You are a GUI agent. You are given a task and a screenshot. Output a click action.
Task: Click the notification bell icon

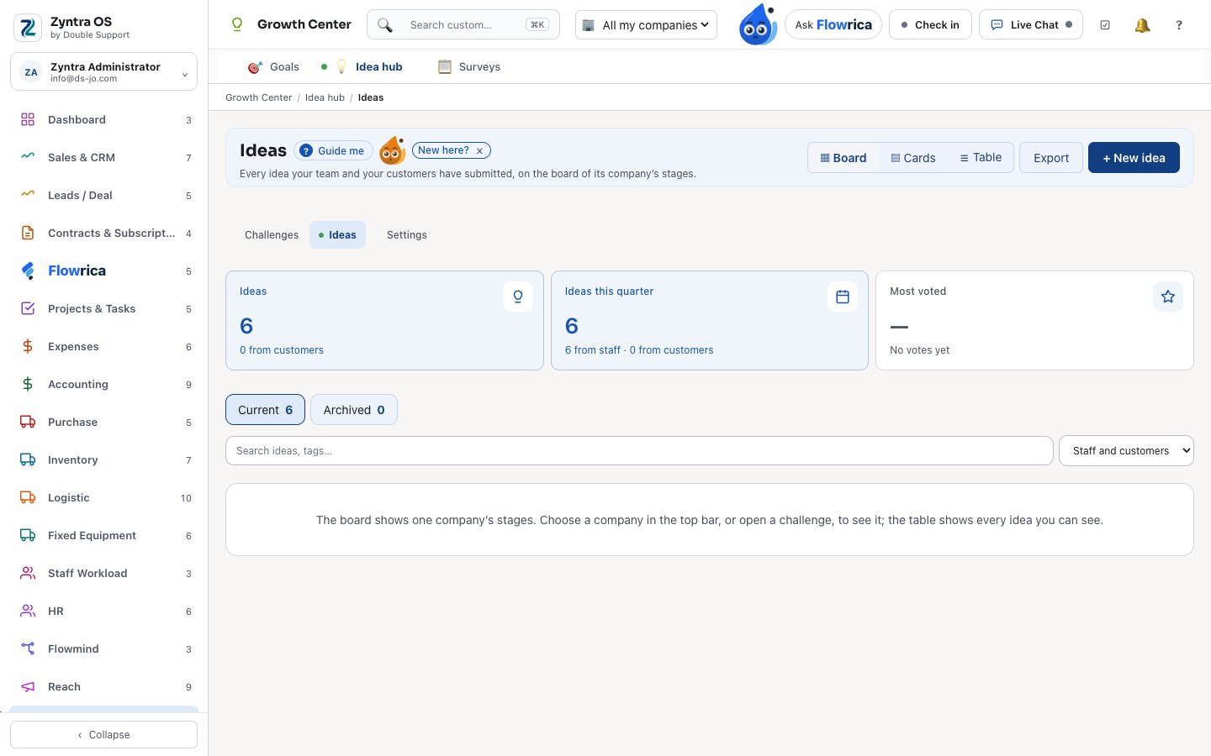[1142, 25]
